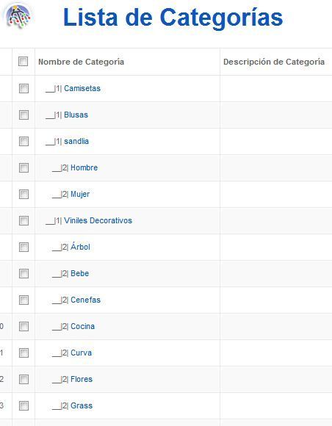Open the Bebe subcategory link

(x=79, y=273)
